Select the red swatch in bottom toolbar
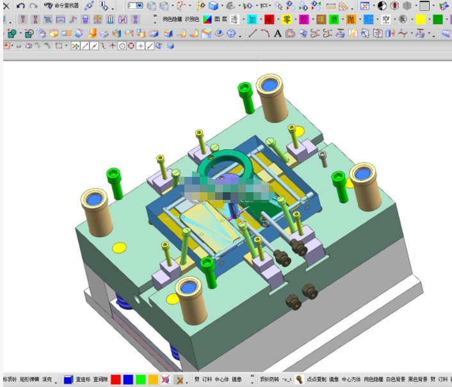Viewport: 452px width, 387px height. (115, 379)
